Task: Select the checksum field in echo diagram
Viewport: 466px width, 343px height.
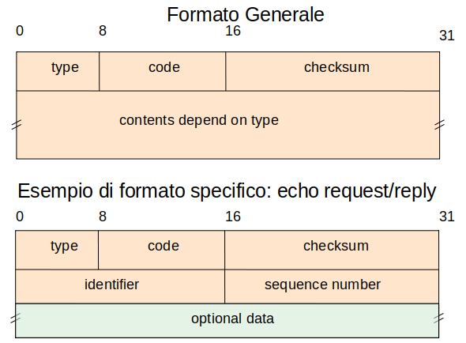Action: click(332, 250)
